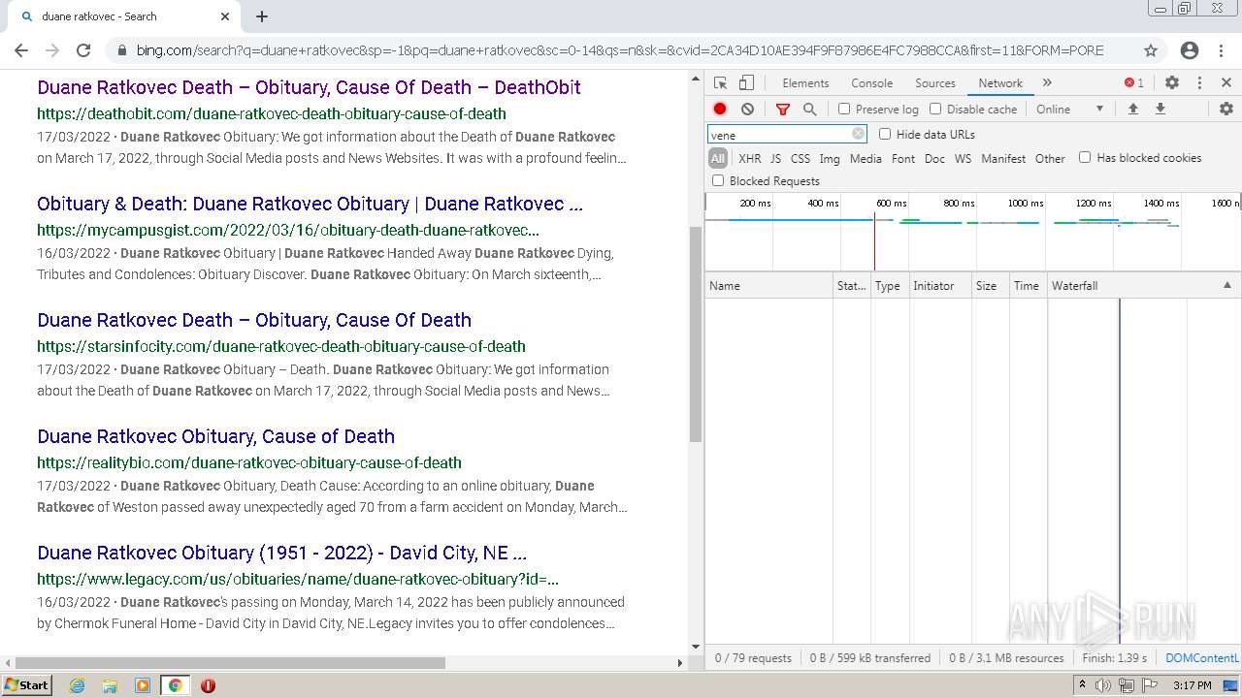The image size is (1242, 698).
Task: Clear the 'vene' filter text
Action: (858, 135)
